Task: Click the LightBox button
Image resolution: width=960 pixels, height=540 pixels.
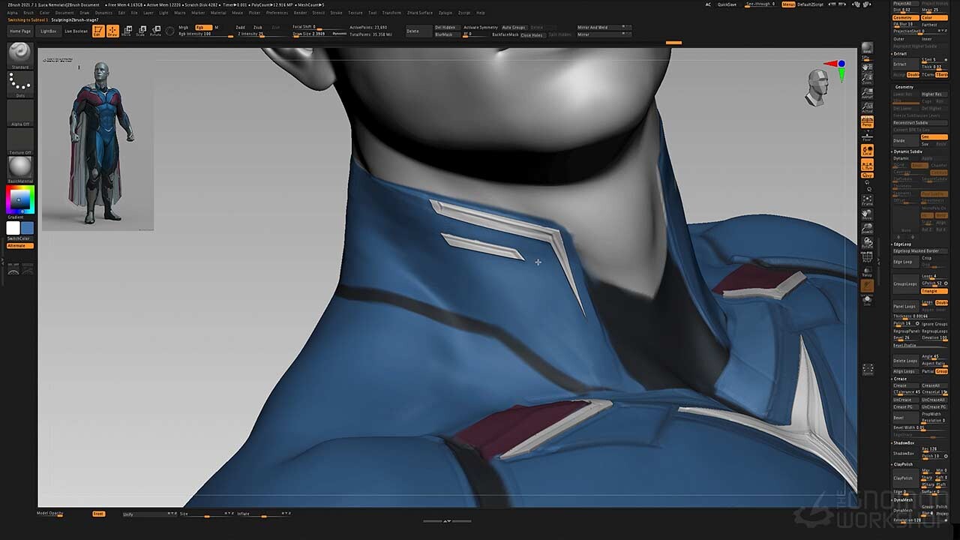Action: (x=48, y=31)
